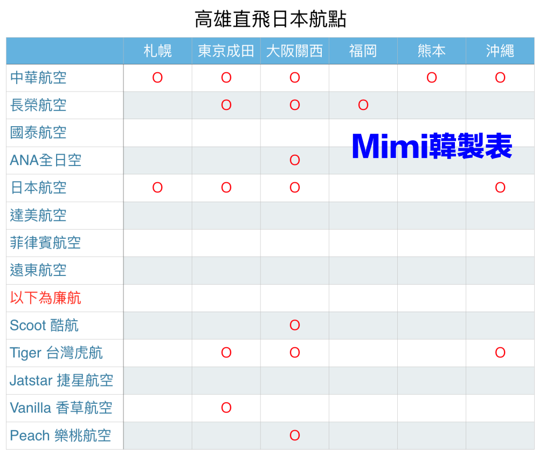Viewport: 539px width, 455px height.
Task: Click the 達美航空 row label
Action: (38, 215)
